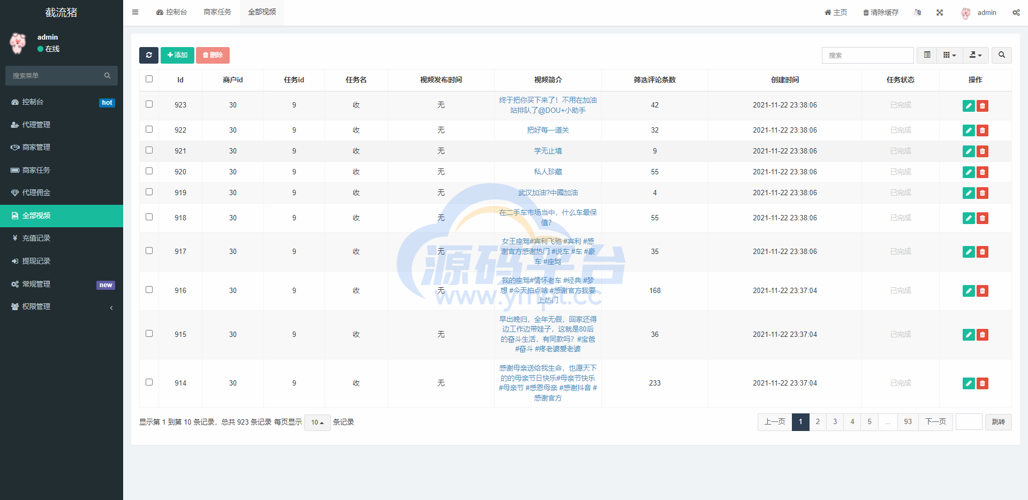Check the box for row 918

click(x=149, y=217)
